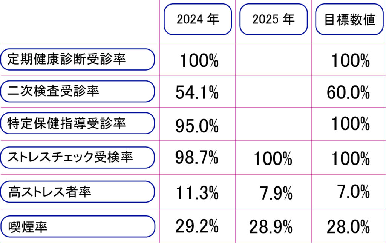Click the 二次検査受診率 row label
This screenshot has width=386, height=243.
[x=77, y=91]
